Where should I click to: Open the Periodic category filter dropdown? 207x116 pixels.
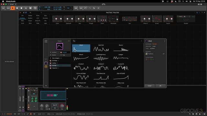[65, 52]
